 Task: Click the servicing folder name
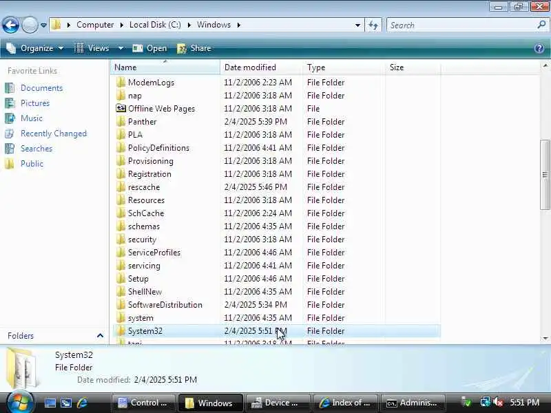144,266
